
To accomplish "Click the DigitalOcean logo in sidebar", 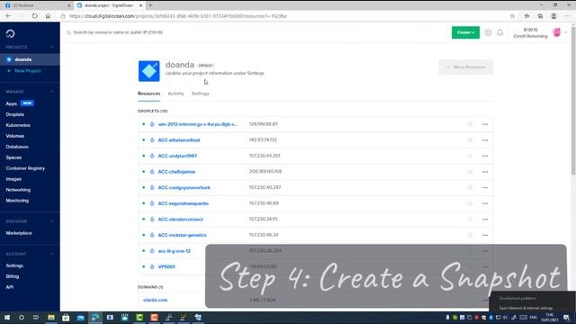I will (x=10, y=34).
